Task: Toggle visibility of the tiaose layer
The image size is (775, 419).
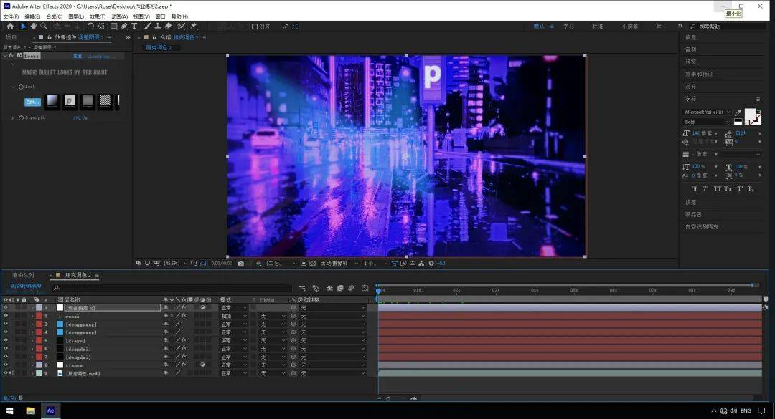Action: click(6, 365)
